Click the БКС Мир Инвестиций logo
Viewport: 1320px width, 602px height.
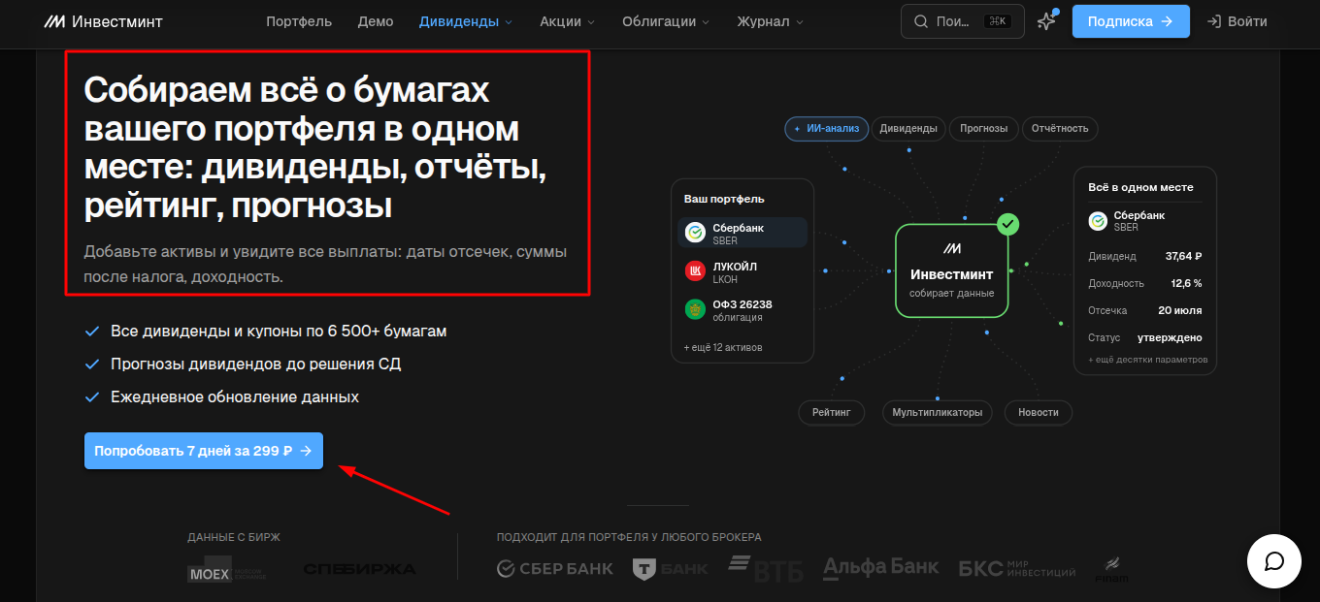point(1017,569)
